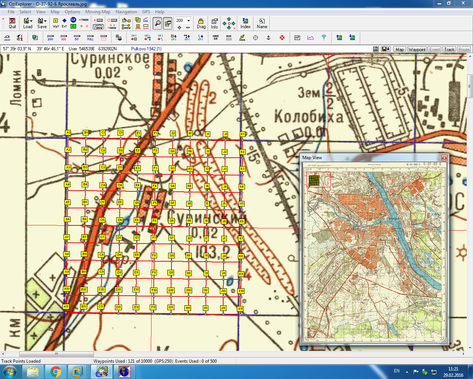Click the Info toolbar icon
Image resolution: width=473 pixels, height=379 pixels.
coord(214,23)
